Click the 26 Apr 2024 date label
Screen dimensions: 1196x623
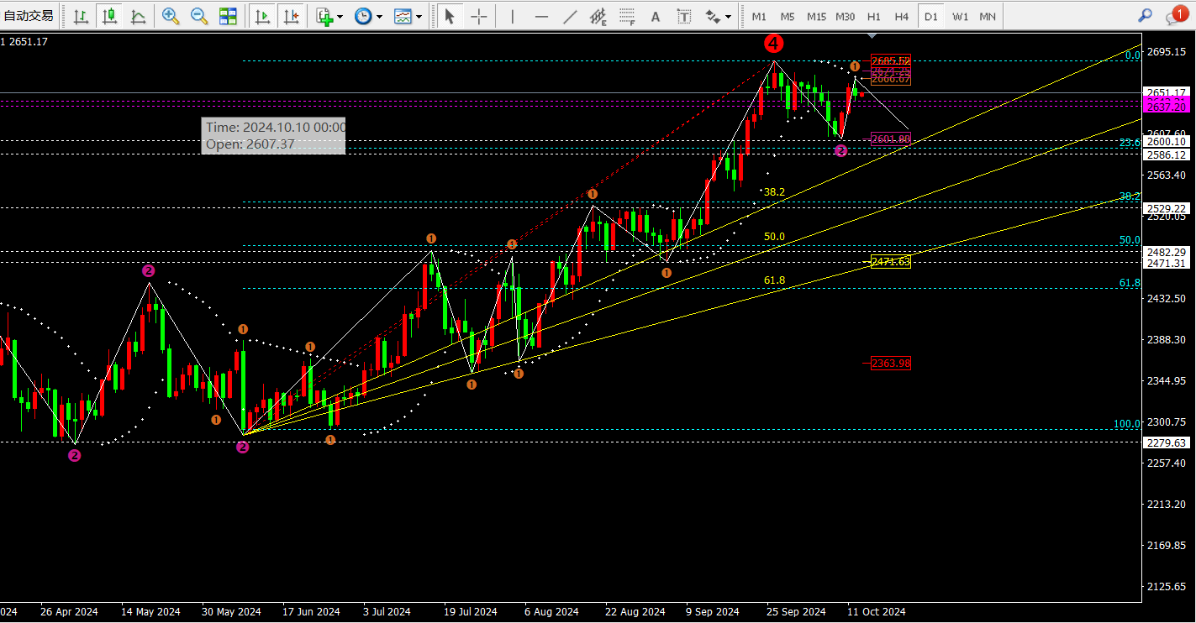(69, 612)
